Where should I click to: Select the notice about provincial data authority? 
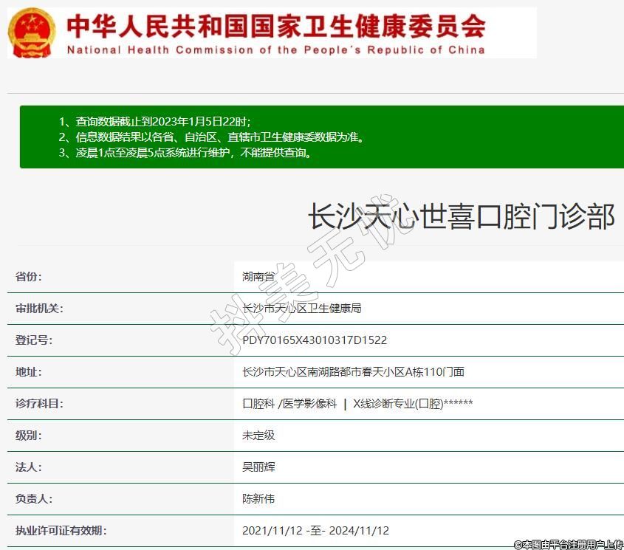tap(210, 137)
